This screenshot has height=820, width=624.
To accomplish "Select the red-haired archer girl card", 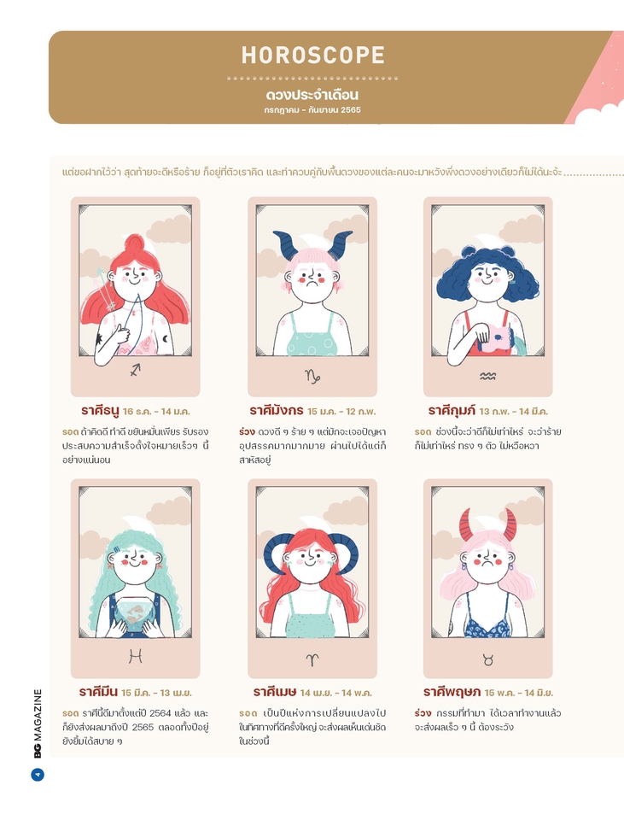I will coord(136,296).
